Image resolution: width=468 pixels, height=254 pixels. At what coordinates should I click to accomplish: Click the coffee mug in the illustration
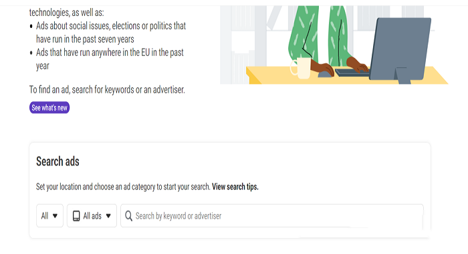[301, 68]
